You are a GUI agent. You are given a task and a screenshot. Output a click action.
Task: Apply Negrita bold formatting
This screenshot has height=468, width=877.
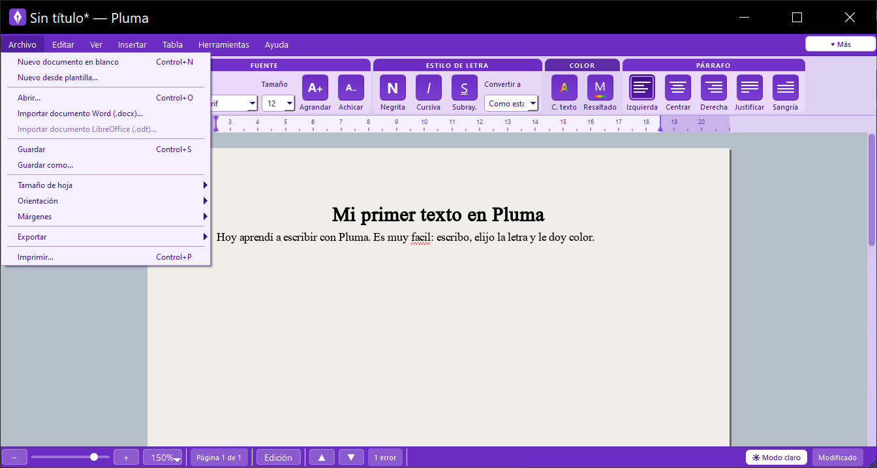[393, 87]
